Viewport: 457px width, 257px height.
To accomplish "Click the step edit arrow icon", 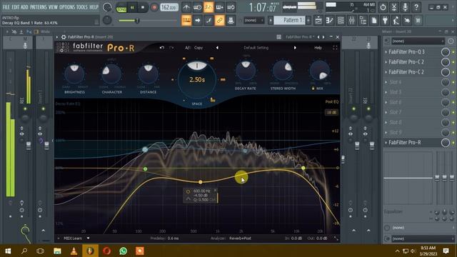I will pos(197,21).
